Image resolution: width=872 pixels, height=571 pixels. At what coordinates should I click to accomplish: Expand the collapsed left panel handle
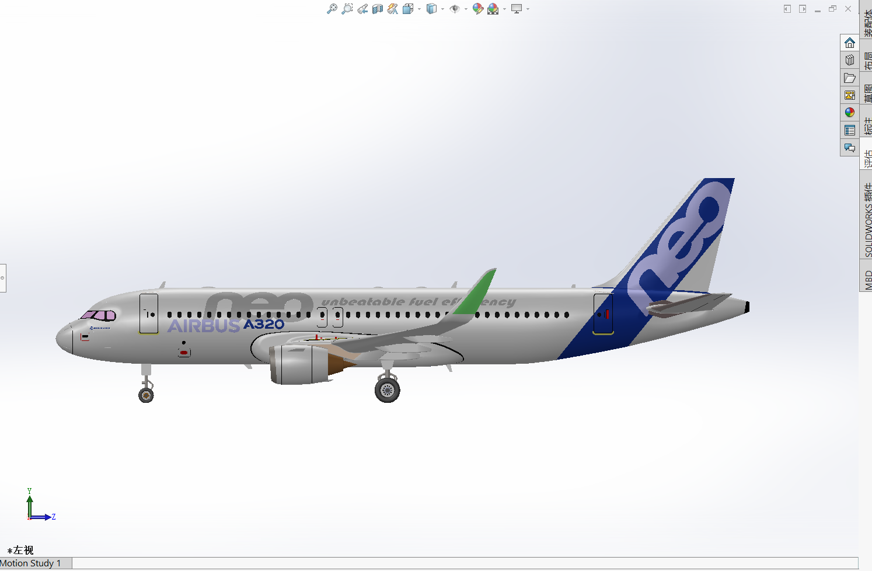tap(3, 278)
